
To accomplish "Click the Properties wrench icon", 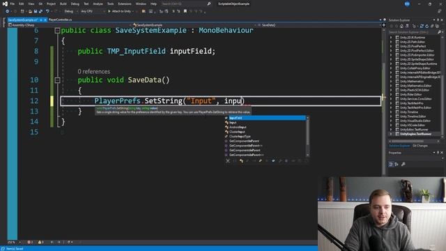I will click(x=403, y=165).
